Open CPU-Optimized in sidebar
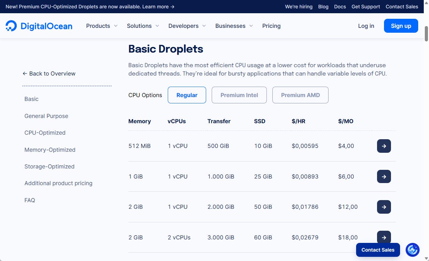 pyautogui.click(x=45, y=133)
